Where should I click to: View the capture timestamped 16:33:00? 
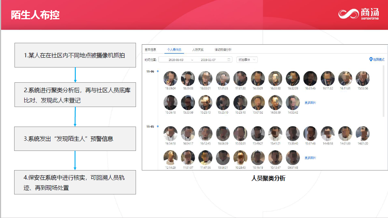[276, 78]
